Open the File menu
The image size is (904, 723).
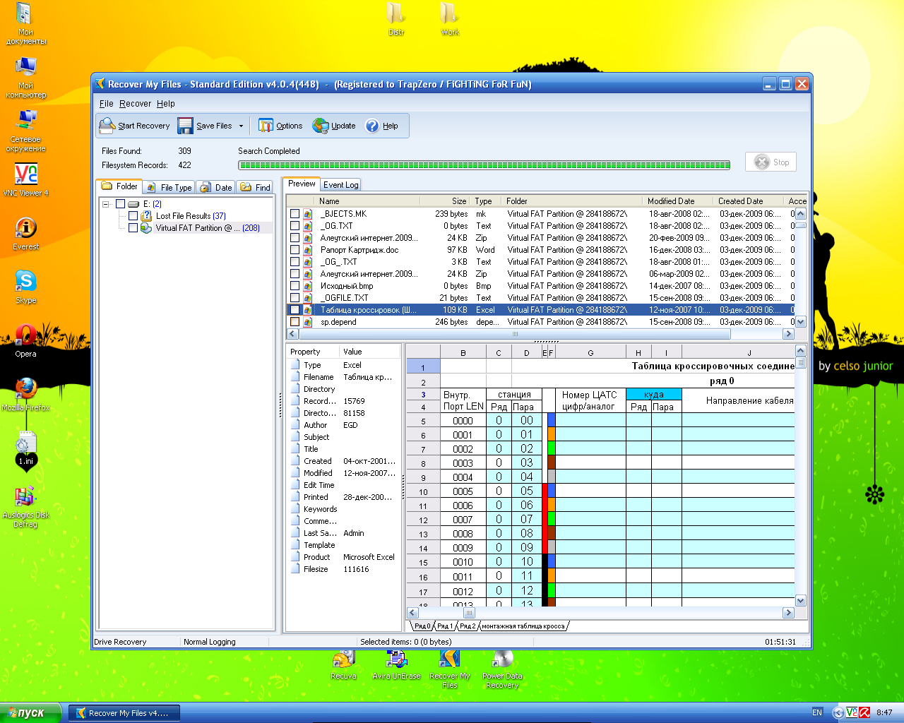(x=106, y=104)
